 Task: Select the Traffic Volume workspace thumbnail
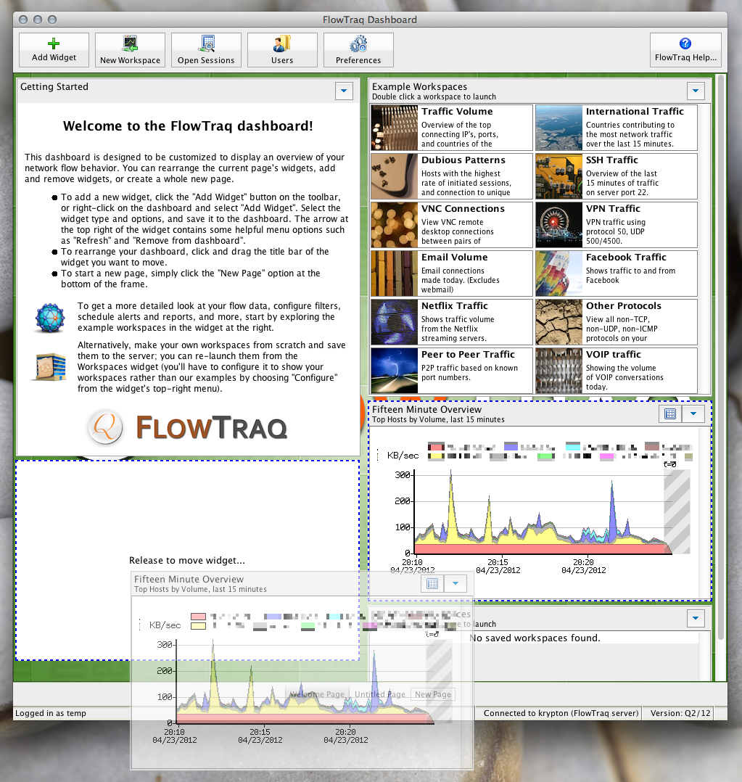(394, 128)
